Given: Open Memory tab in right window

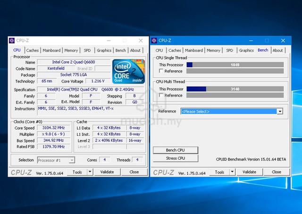Looking at the screenshot, I should click(213, 50).
